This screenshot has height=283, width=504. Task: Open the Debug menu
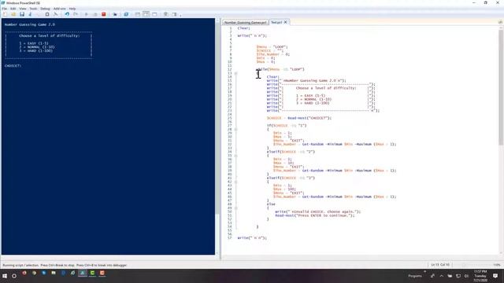(x=45, y=9)
